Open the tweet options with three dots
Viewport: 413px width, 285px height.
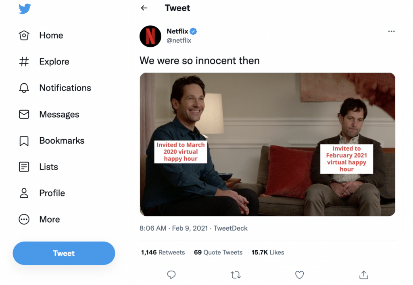tap(391, 31)
